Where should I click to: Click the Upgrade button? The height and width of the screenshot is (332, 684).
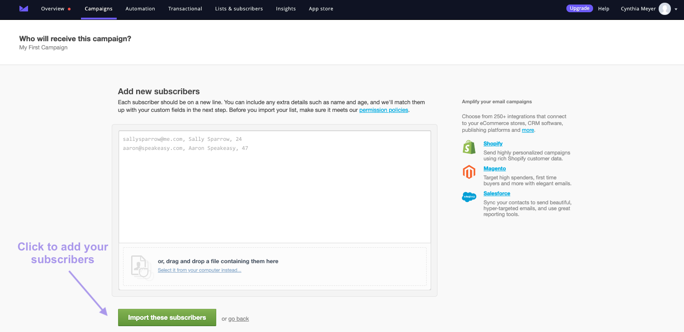[579, 8]
